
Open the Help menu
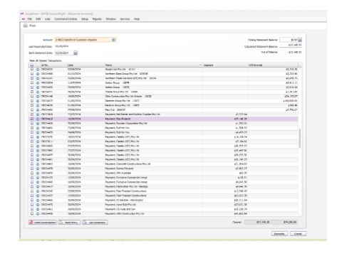(x=137, y=19)
